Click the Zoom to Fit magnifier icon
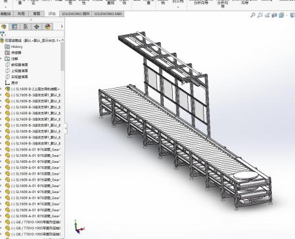The height and width of the screenshot is (239, 295). pos(253,15)
